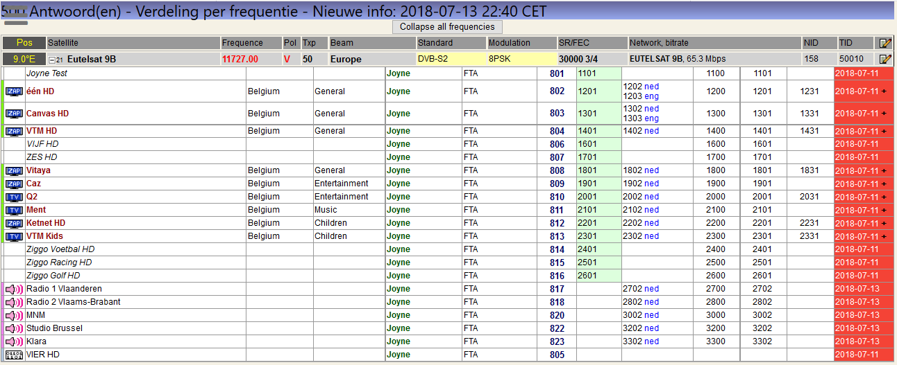Click the DVB-S2 standard cell
Viewport: 897px width, 365px height.
[451, 60]
